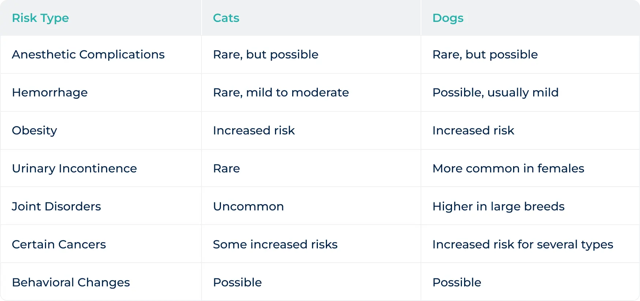The image size is (640, 301).
Task: Click Cats cell 'Some increased risks'
Action: (275, 244)
